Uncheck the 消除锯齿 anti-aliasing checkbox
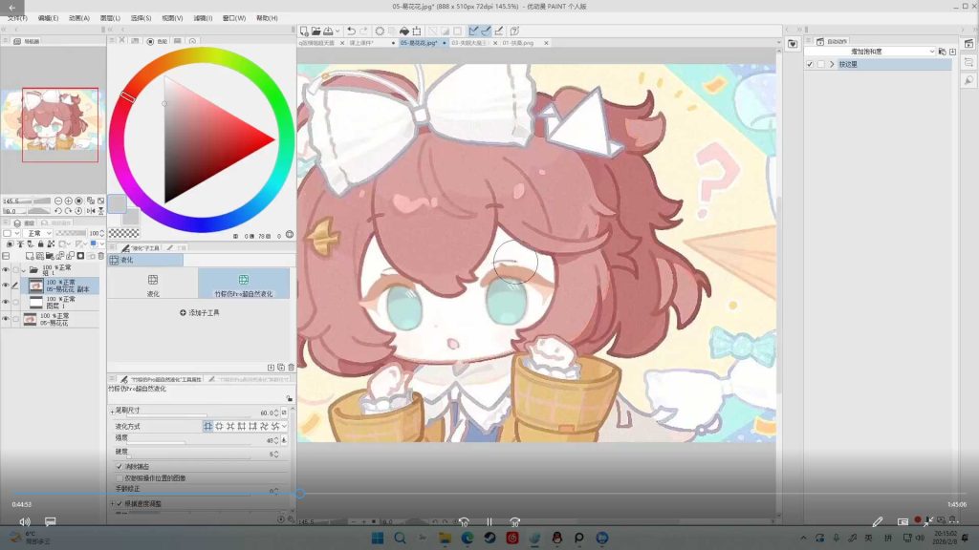 120,466
